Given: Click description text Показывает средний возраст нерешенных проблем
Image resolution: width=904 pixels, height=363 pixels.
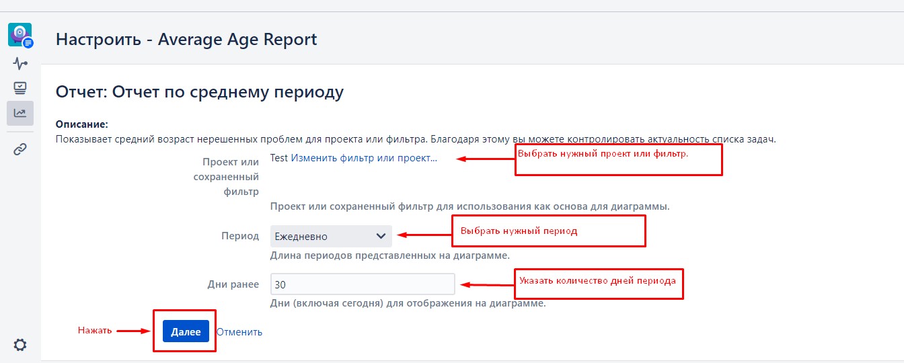Looking at the screenshot, I should click(416, 140).
